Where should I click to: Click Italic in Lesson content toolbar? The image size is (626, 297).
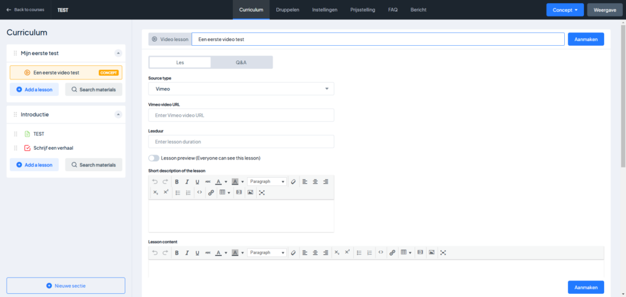click(x=187, y=252)
